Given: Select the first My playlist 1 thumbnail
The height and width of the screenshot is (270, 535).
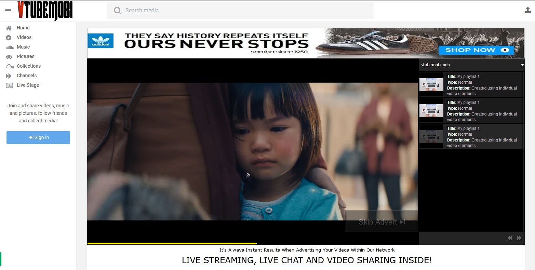Looking at the screenshot, I should pyautogui.click(x=431, y=85).
